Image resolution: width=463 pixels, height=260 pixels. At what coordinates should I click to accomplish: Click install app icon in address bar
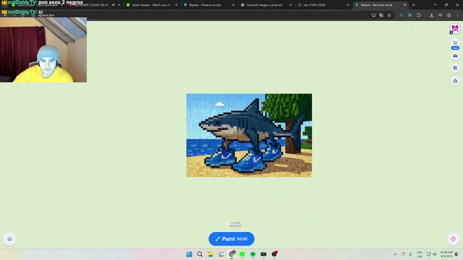(374, 15)
